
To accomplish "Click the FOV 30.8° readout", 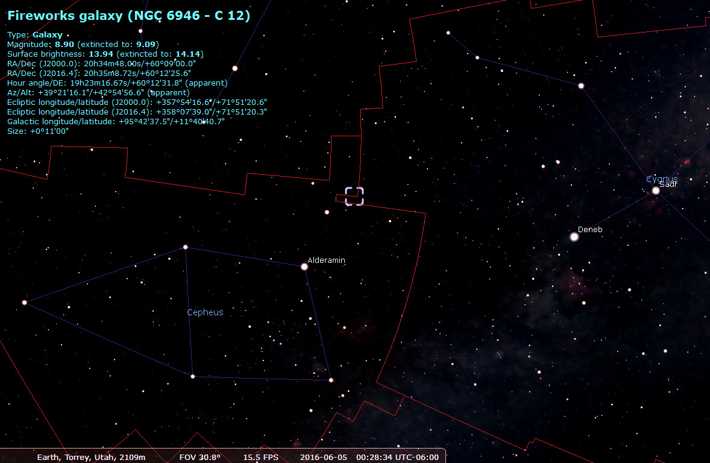I will (199, 458).
